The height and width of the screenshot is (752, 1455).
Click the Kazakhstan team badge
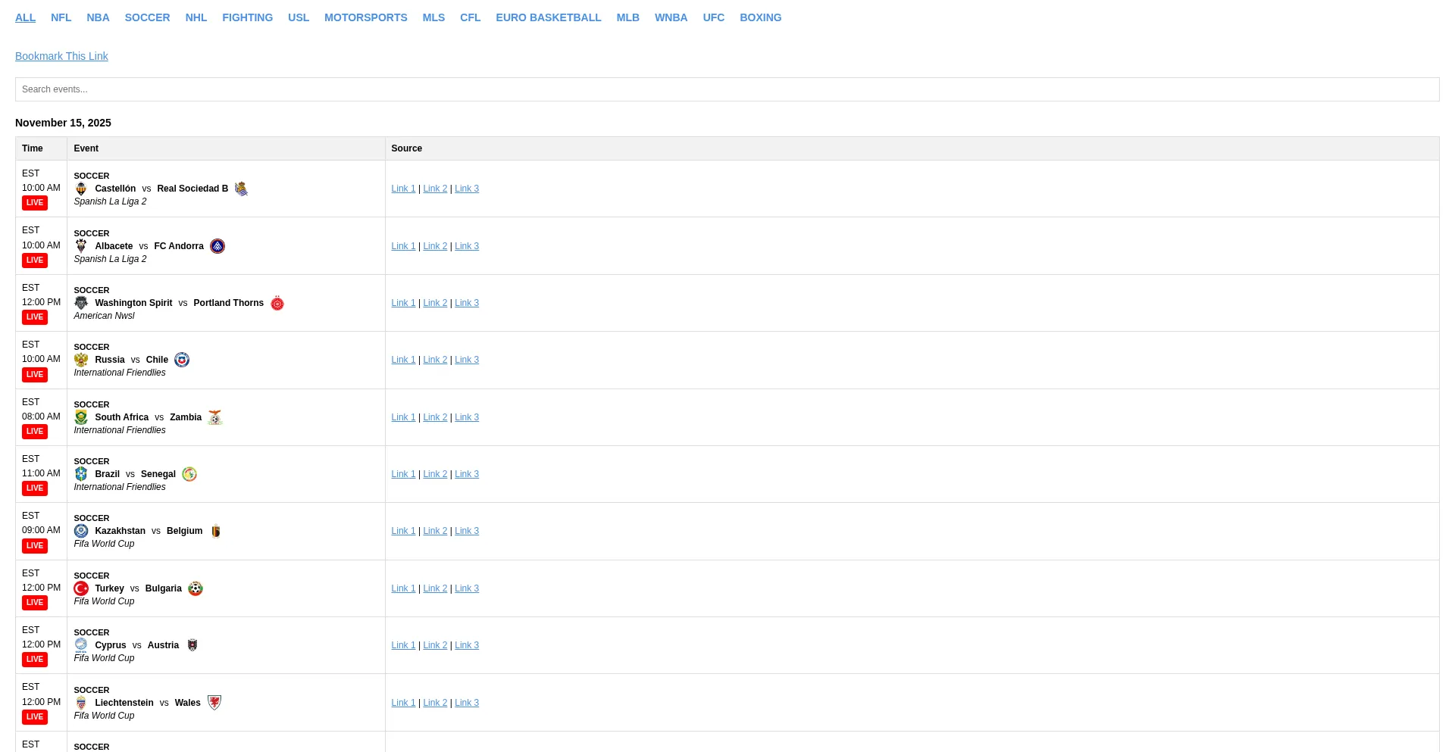(81, 531)
